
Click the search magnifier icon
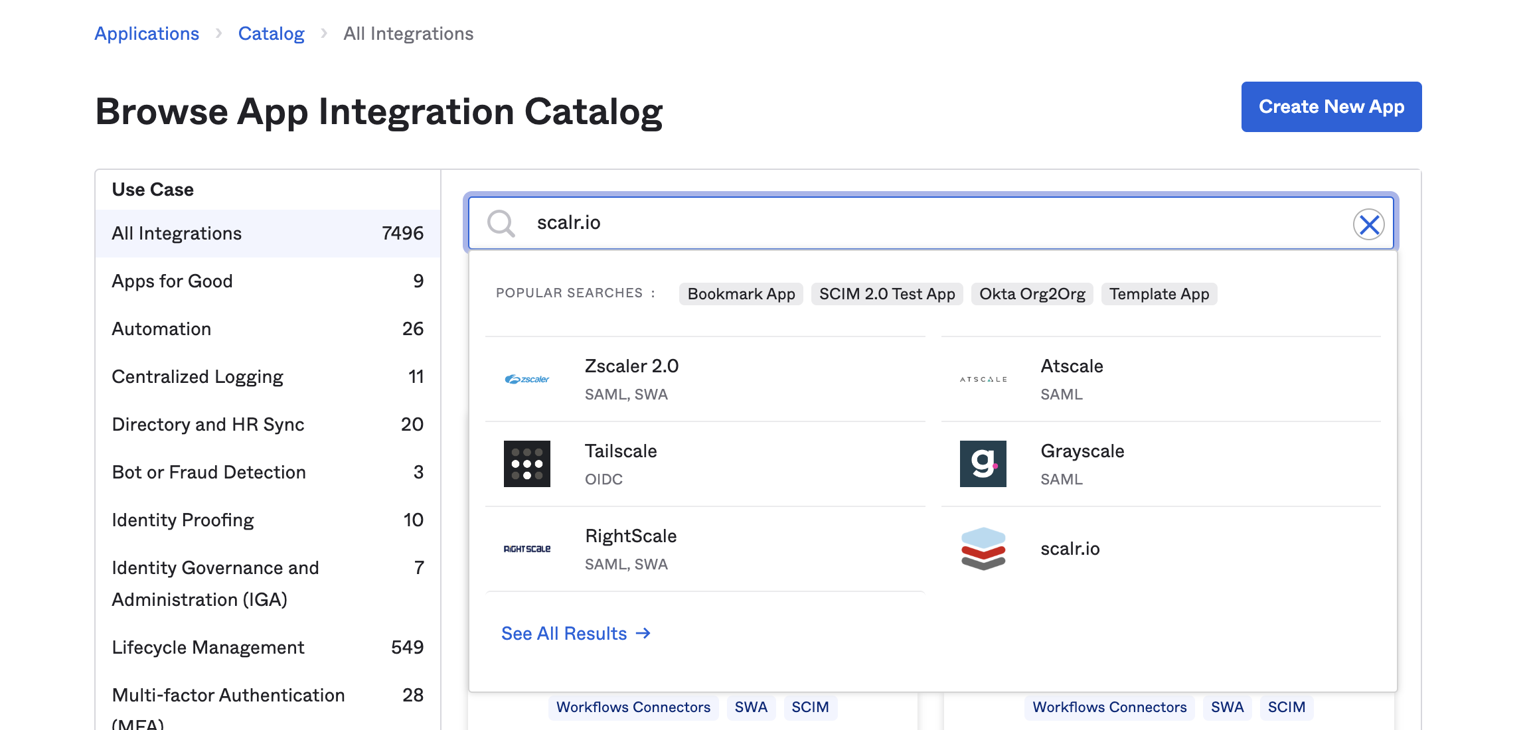[x=501, y=224]
